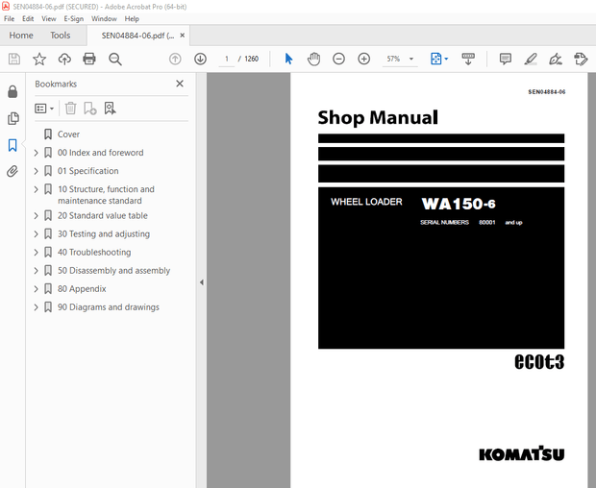596x488 pixels.
Task: Jump to the Cover bookmark
Action: point(68,134)
